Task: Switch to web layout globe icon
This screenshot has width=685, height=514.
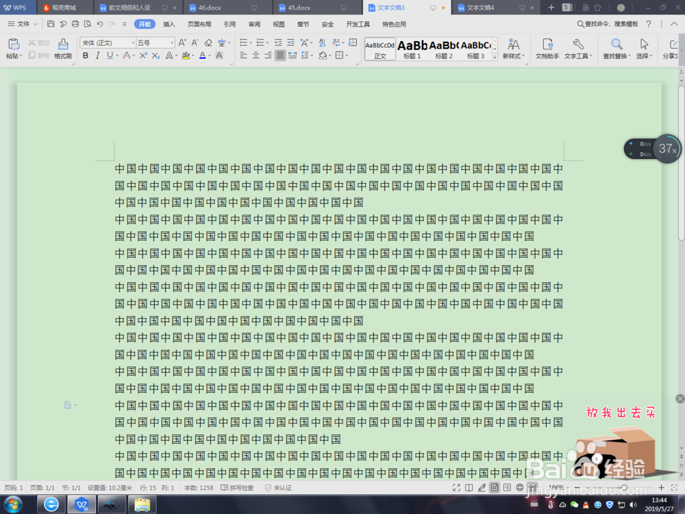Action: coord(520,488)
